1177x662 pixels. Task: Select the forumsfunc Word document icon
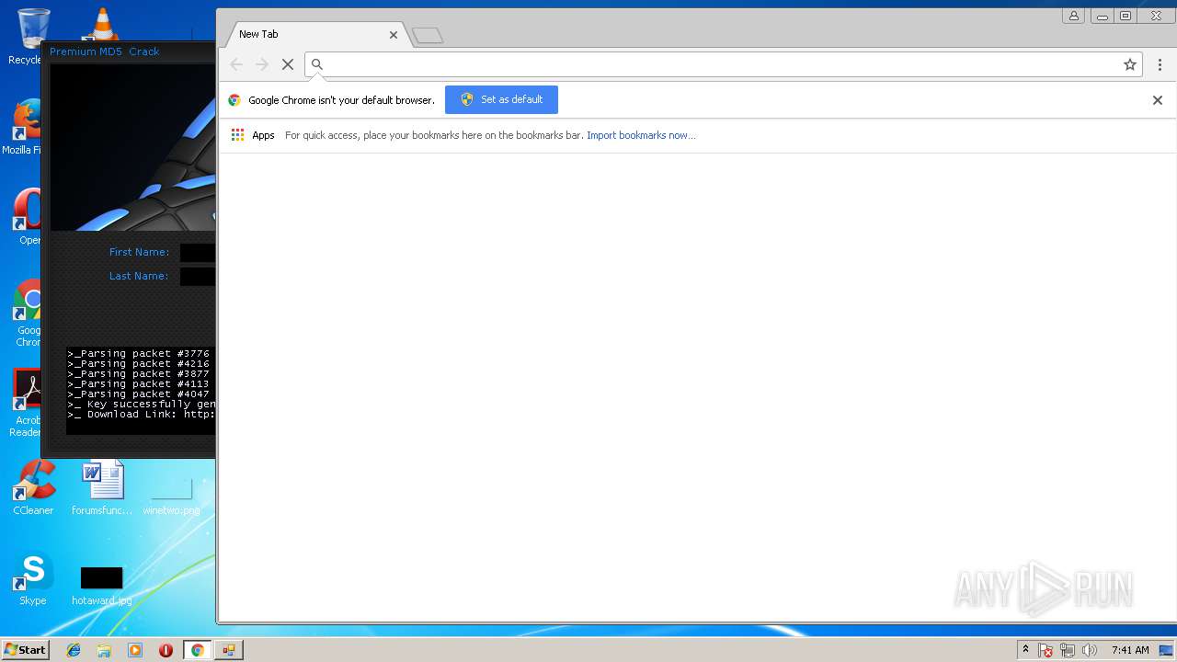tap(102, 487)
